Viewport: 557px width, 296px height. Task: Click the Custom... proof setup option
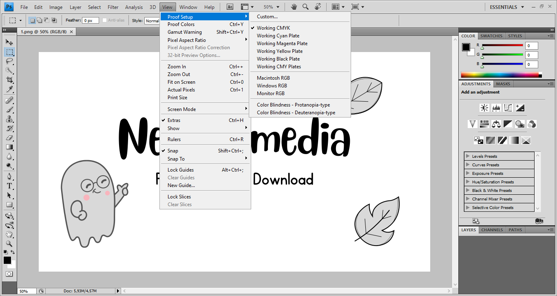[x=267, y=17]
